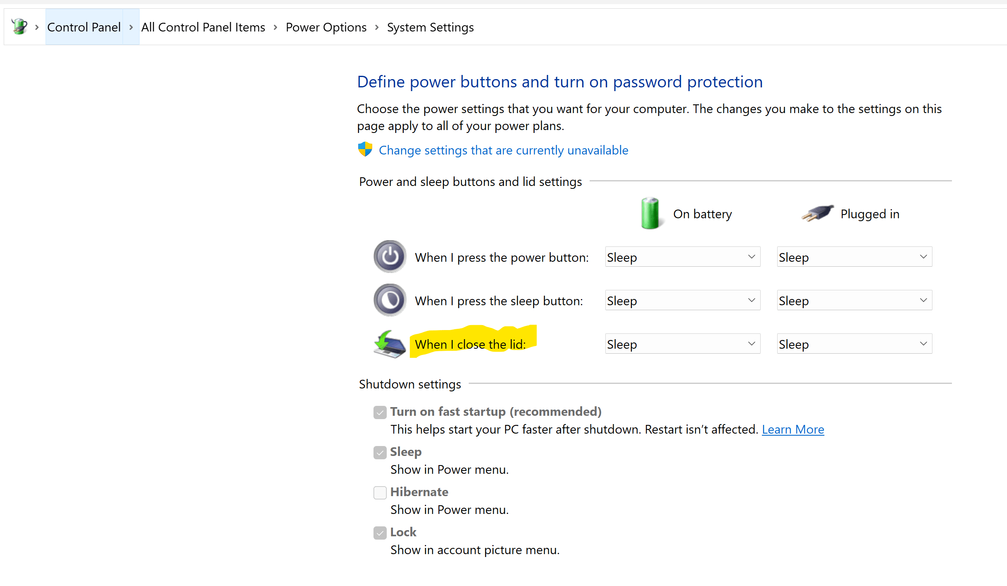Enable the Hibernate checkbox
The width and height of the screenshot is (1007, 586).
[380, 492]
